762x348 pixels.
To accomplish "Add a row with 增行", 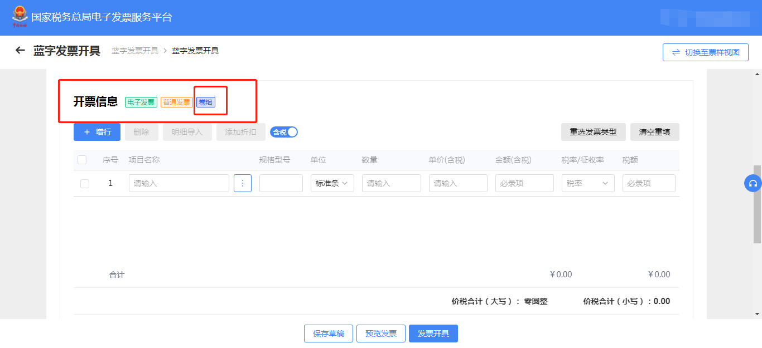I will coord(97,132).
